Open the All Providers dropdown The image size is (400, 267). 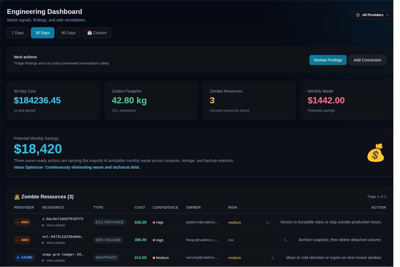click(x=372, y=15)
